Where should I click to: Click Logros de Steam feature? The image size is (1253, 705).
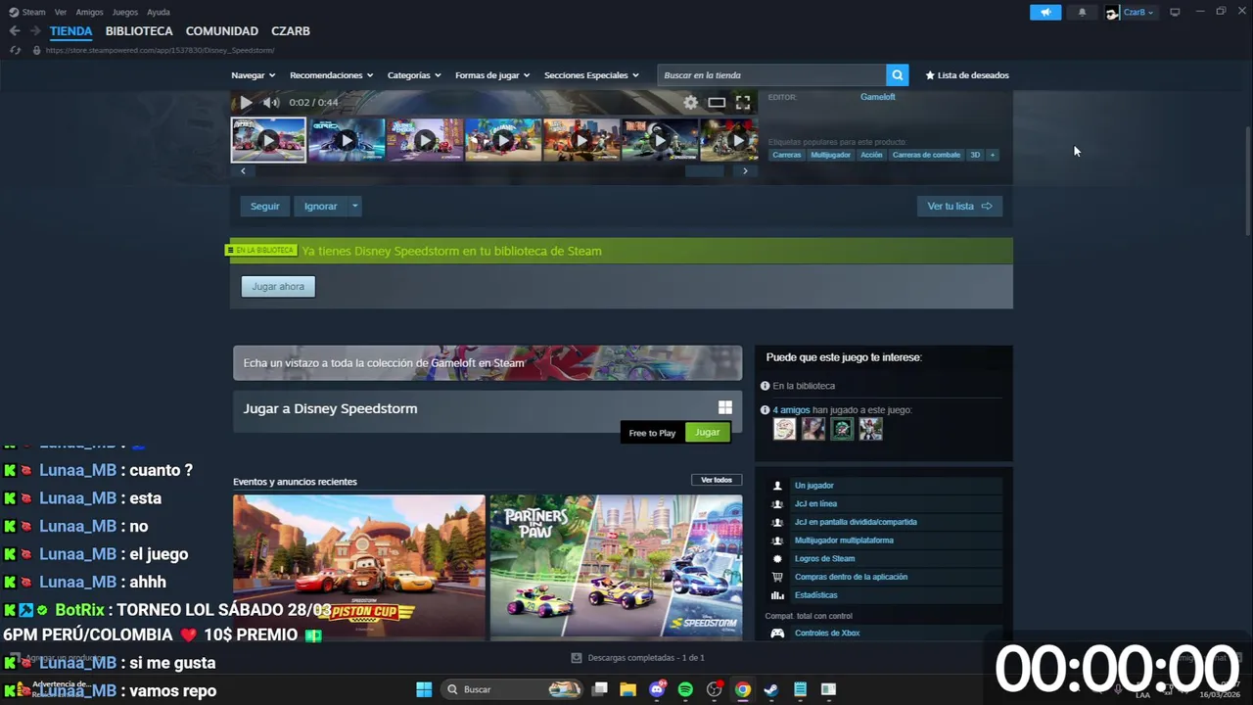point(824,558)
